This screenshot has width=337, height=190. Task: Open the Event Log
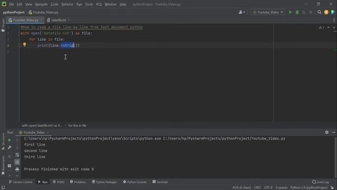pyautogui.click(x=321, y=182)
